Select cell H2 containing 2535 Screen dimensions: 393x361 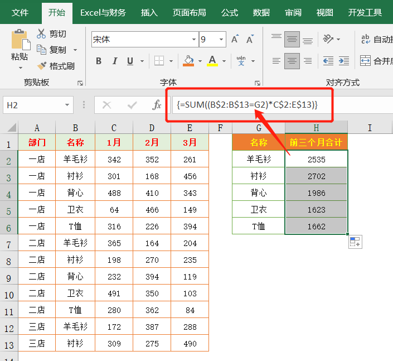point(316,160)
